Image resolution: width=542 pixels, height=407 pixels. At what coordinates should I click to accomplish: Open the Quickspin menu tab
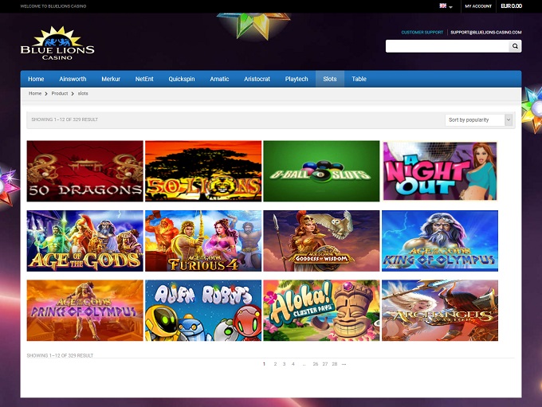[182, 79]
